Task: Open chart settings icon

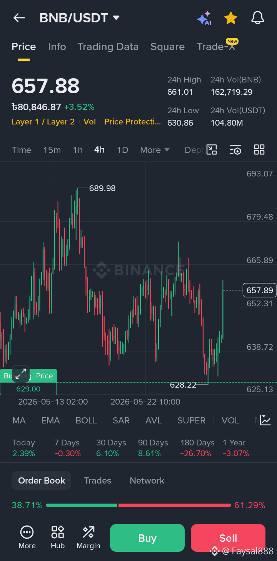Action: click(235, 149)
